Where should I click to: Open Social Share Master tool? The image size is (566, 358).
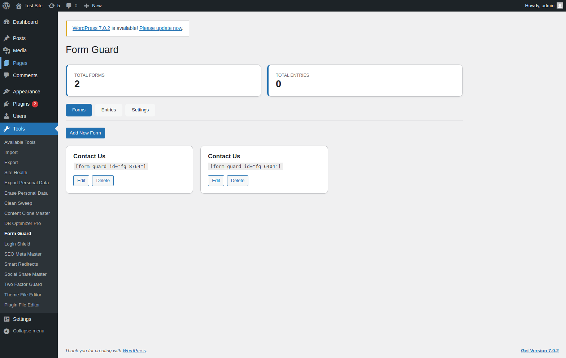pyautogui.click(x=26, y=274)
